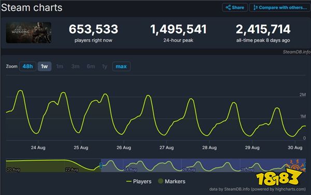Image resolution: width=311 pixels, height=195 pixels.
Task: Open Compare with others option
Action: 280,8
